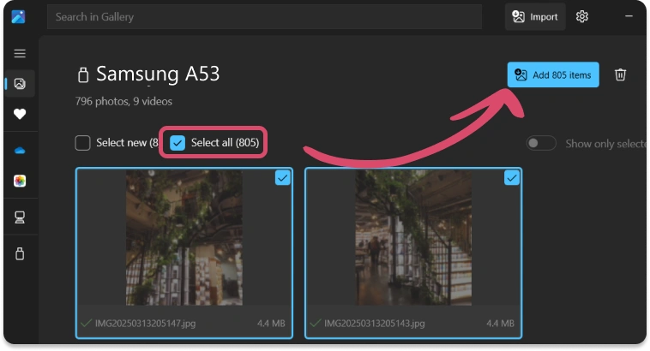Open iCloud Photos icon in sidebar
Screen dimensions: 650x351
(20, 181)
